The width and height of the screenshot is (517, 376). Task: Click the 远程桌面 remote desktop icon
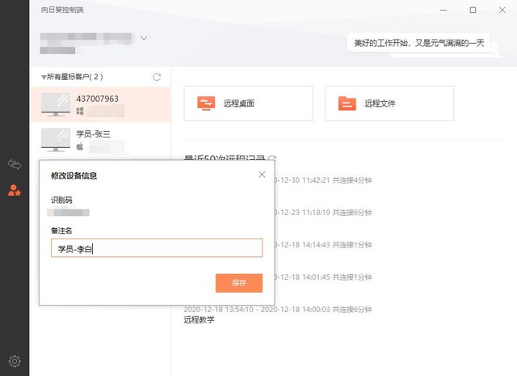pyautogui.click(x=206, y=104)
